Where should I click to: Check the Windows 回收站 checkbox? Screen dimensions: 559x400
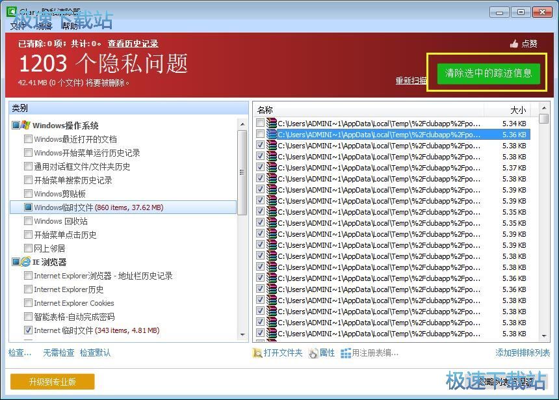click(x=28, y=221)
